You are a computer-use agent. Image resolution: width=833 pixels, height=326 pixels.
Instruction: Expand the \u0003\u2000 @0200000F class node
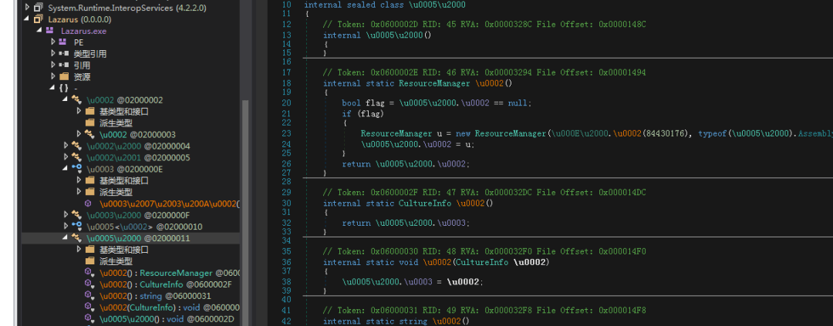(x=66, y=215)
